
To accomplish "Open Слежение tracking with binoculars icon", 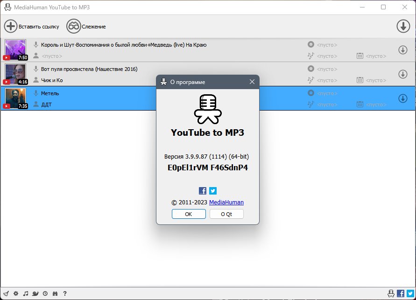I will point(73,26).
